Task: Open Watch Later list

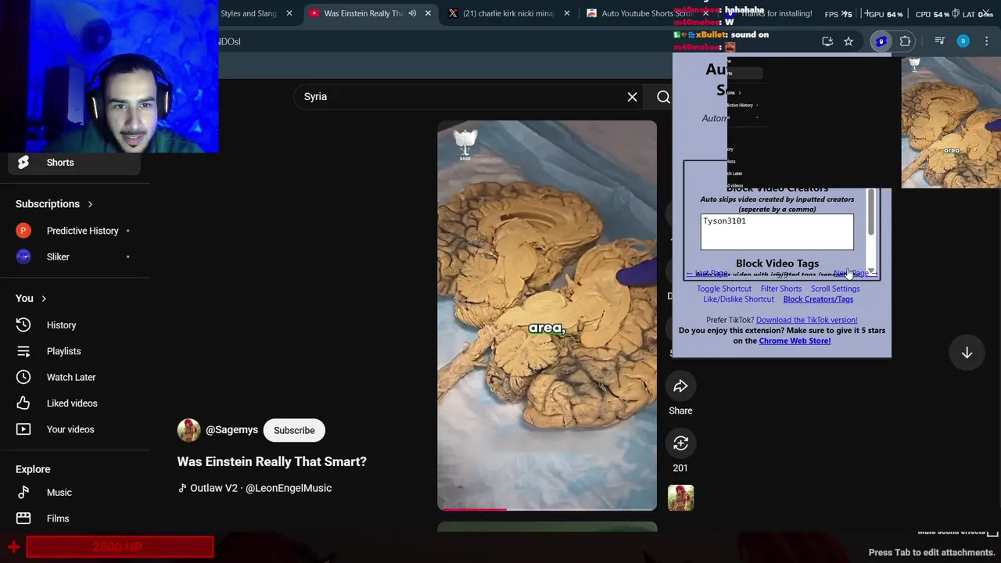Action: click(70, 377)
